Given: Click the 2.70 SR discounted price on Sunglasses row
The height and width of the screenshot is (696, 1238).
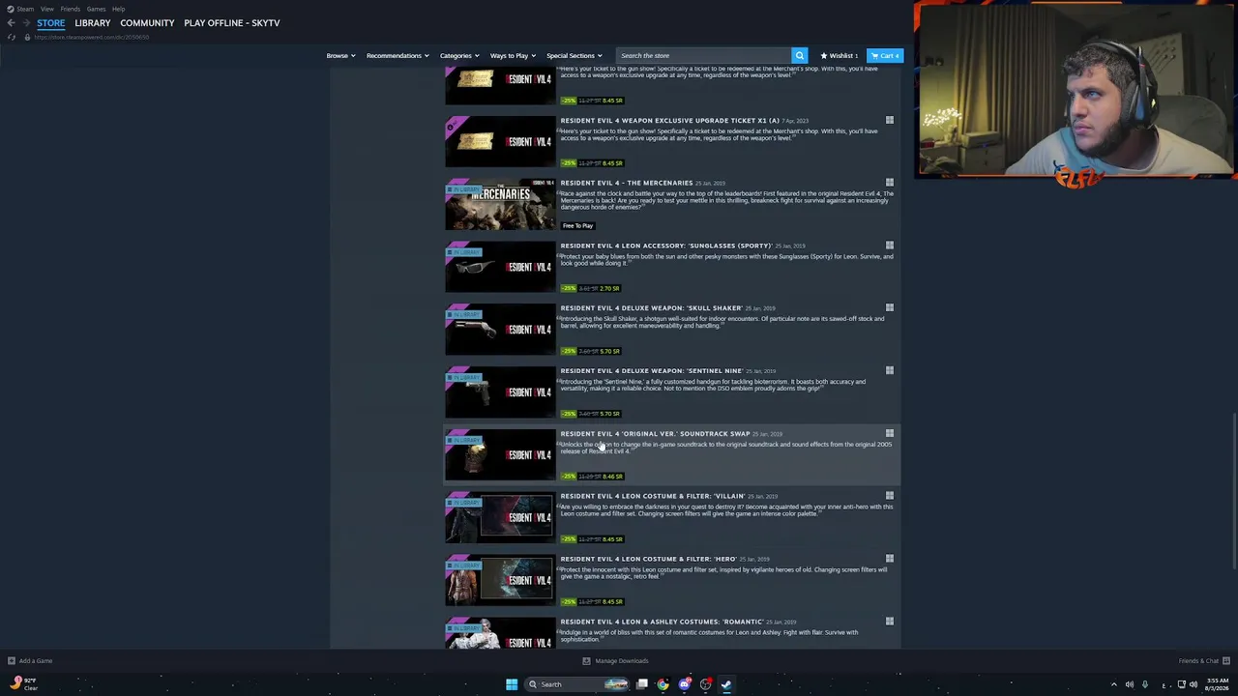Looking at the screenshot, I should tap(610, 288).
